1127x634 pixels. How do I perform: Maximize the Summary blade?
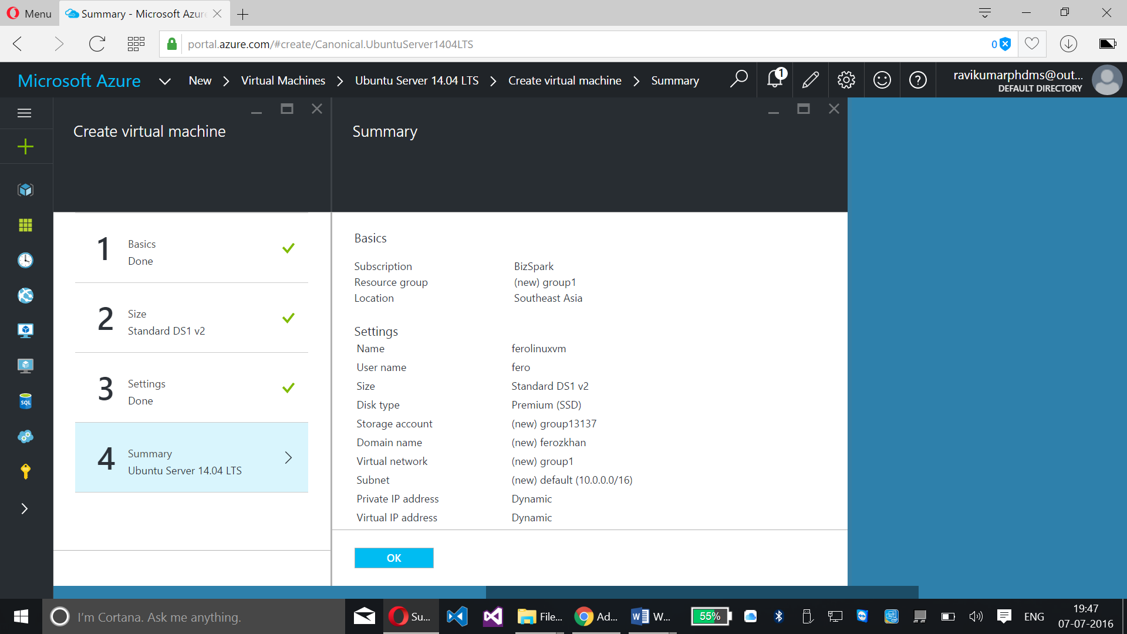[804, 109]
